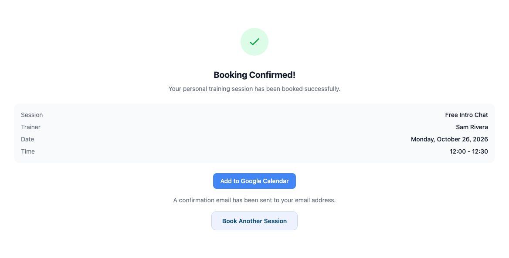The image size is (509, 258).
Task: Click the Session label
Action: [x=32, y=115]
